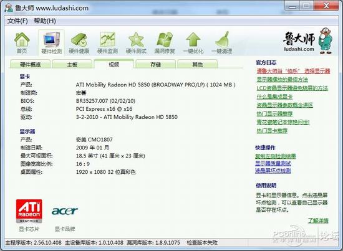Click the acer graphics card brand logo
Screen dimensions: 343x251
tap(65, 211)
